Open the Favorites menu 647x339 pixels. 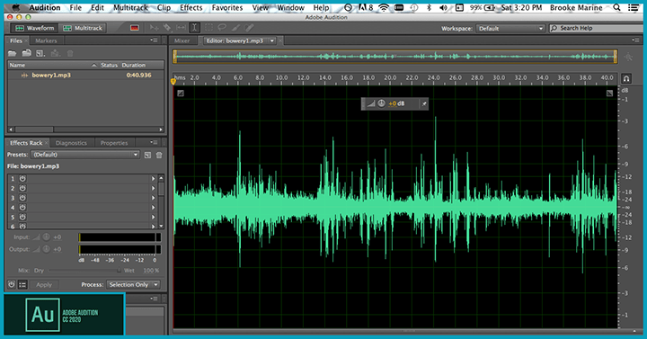[227, 7]
